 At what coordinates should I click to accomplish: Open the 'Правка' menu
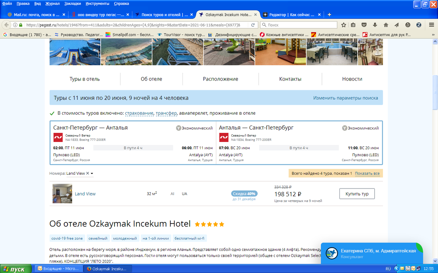coord(23,4)
